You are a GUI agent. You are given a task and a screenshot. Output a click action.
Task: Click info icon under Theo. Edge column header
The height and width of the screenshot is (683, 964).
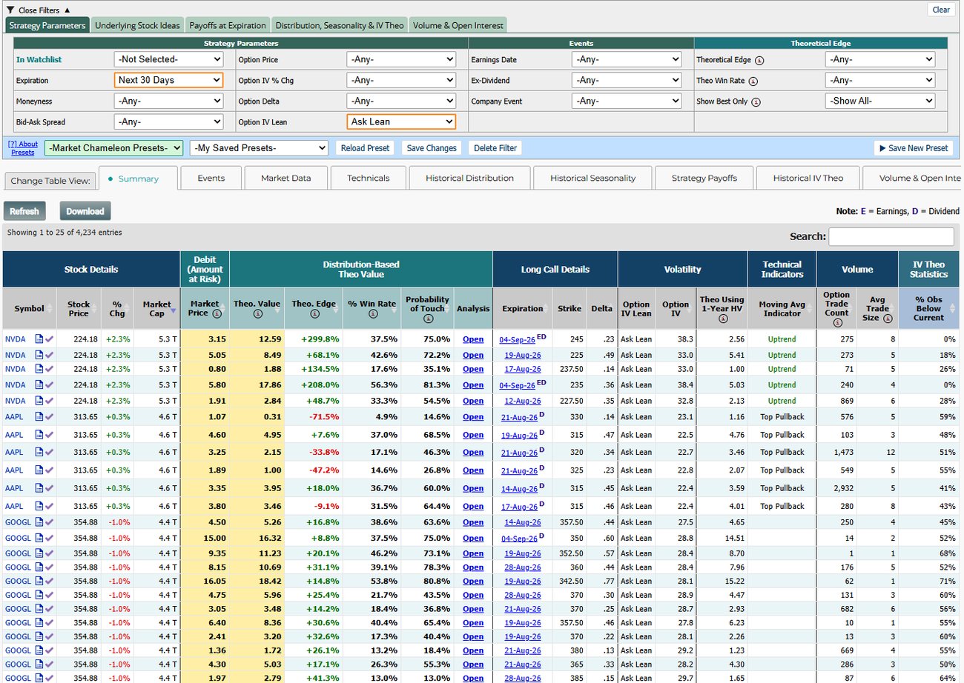314,313
